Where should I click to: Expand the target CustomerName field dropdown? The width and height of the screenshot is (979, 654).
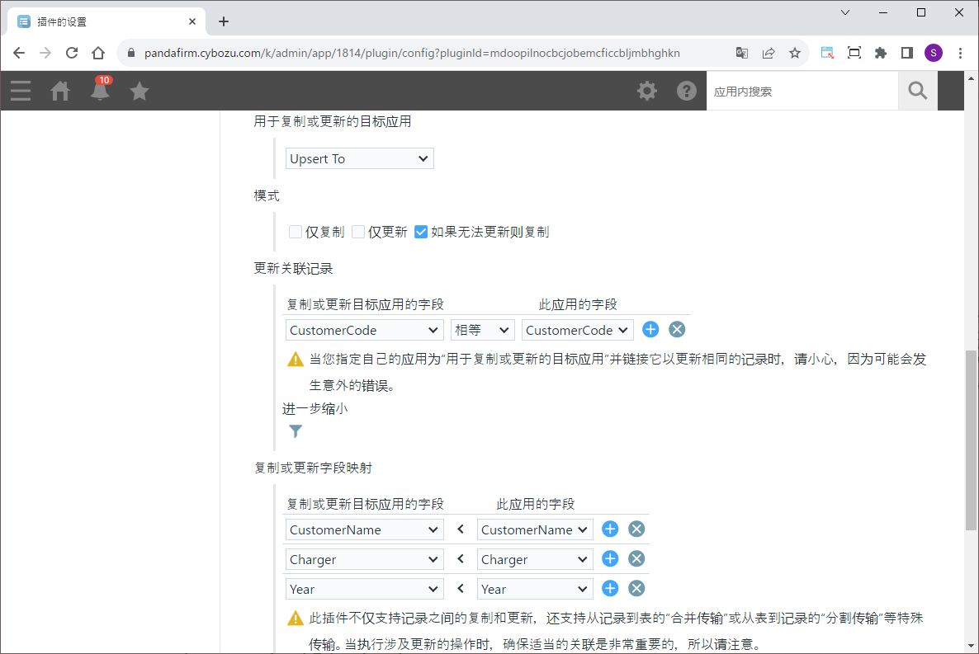[364, 529]
